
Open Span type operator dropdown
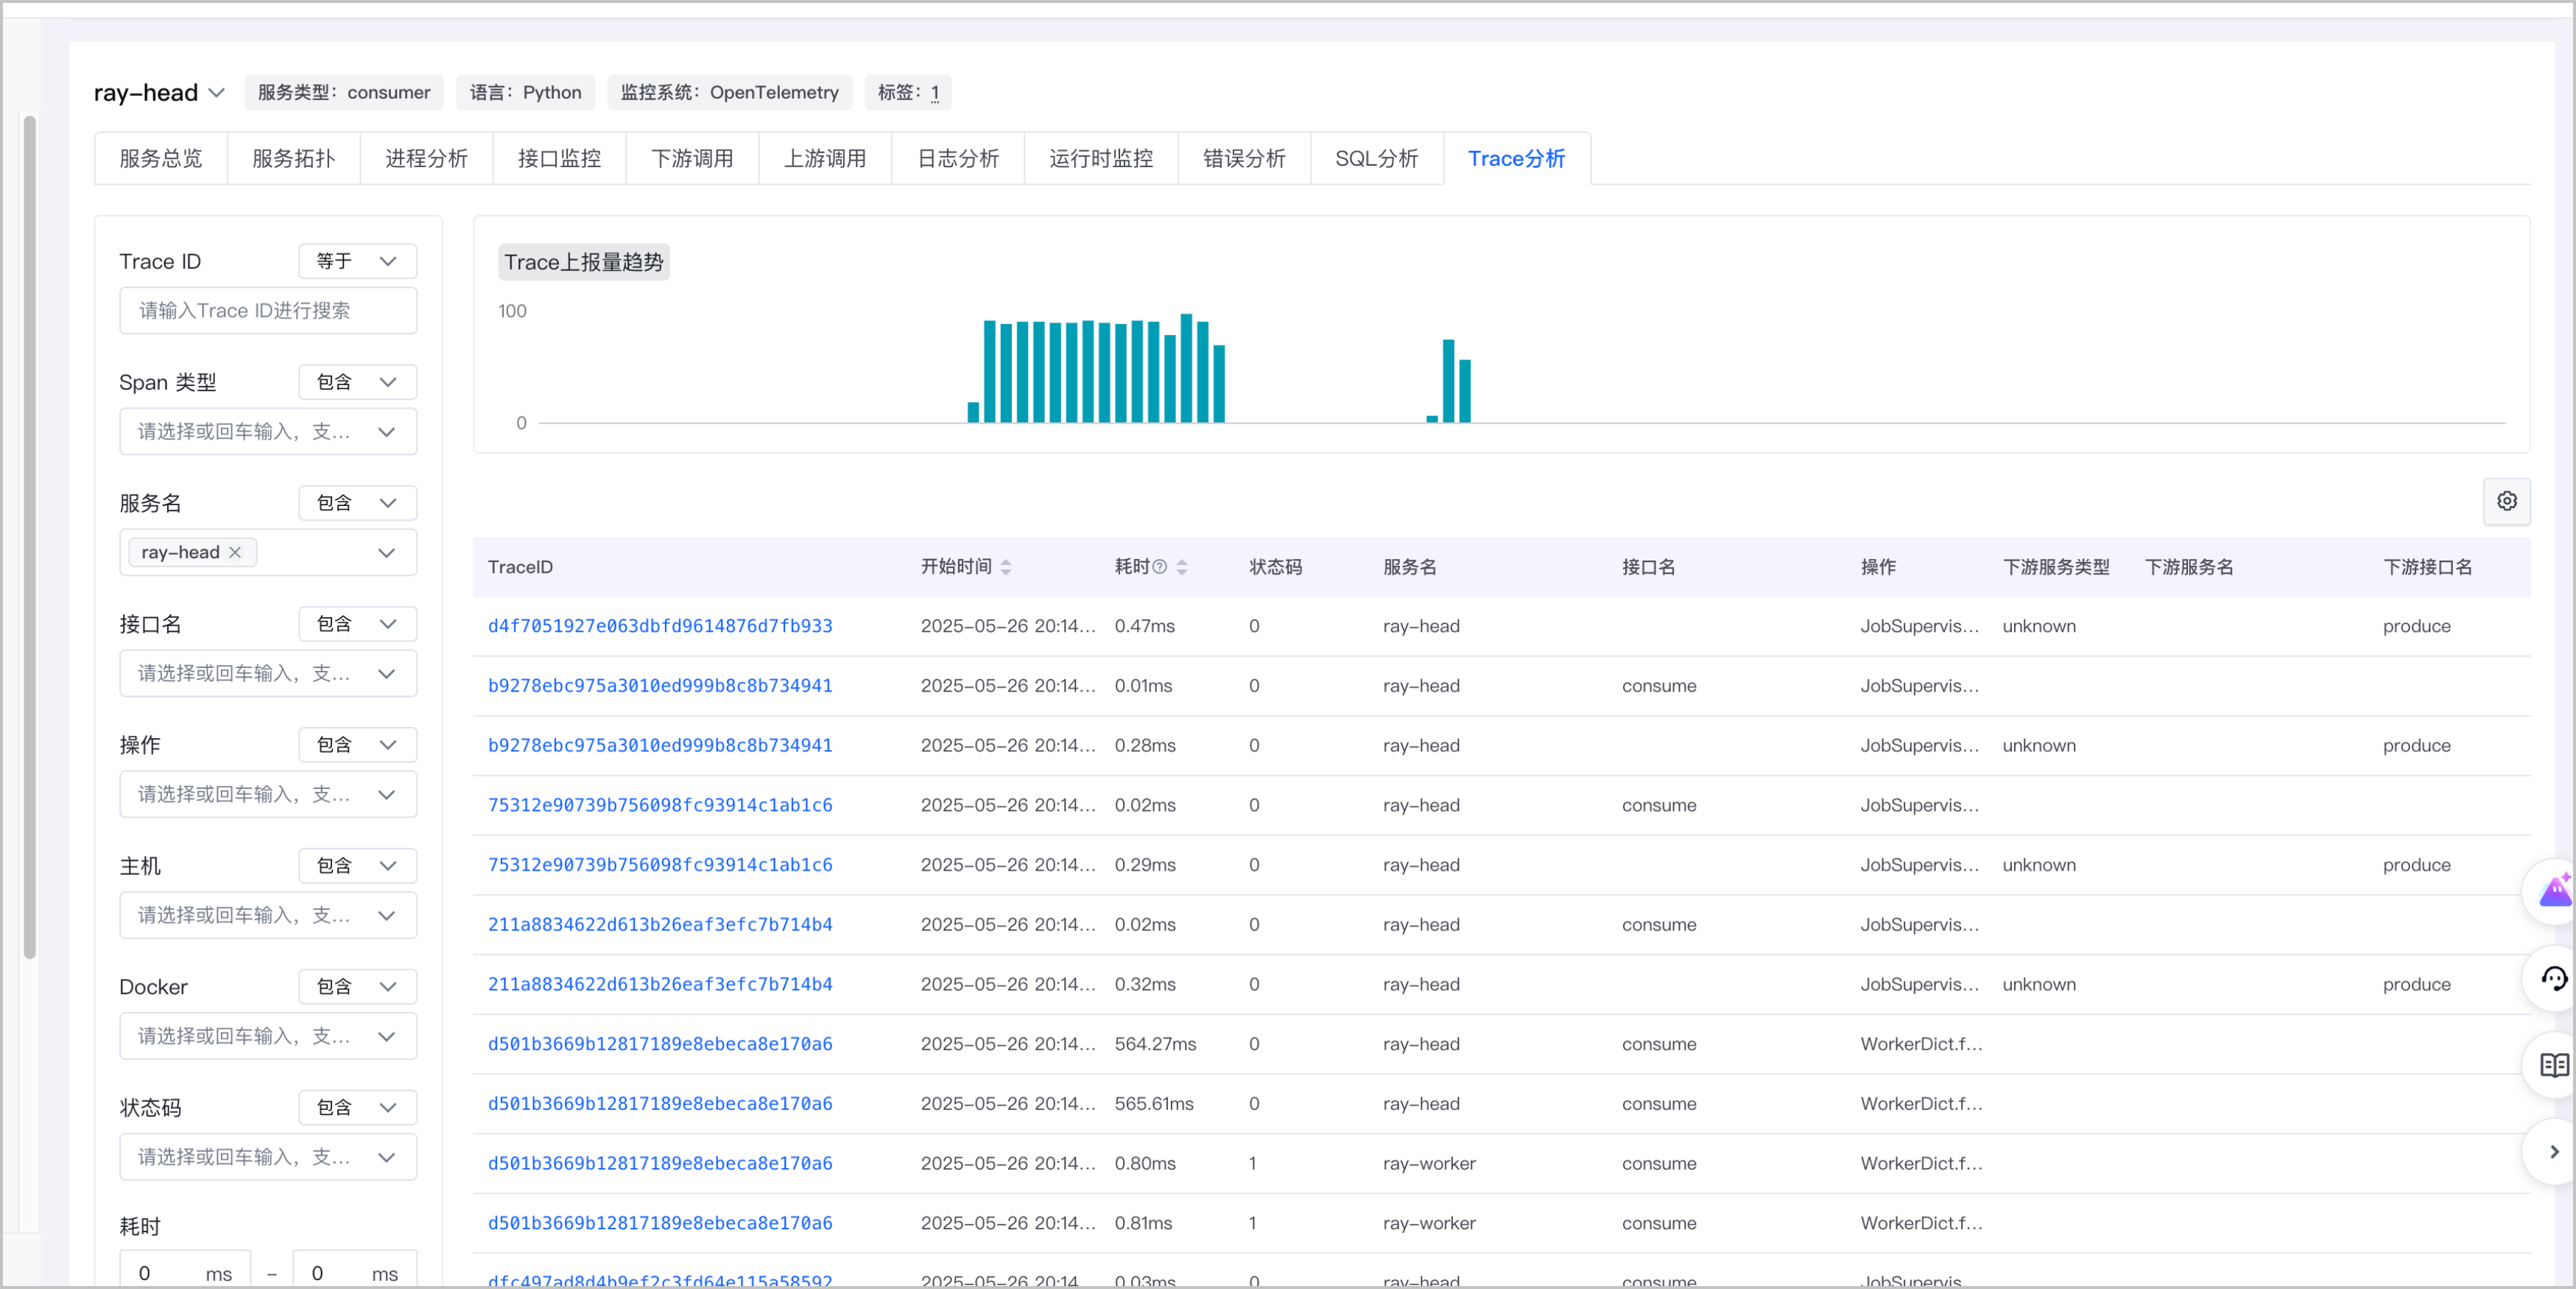tap(357, 382)
